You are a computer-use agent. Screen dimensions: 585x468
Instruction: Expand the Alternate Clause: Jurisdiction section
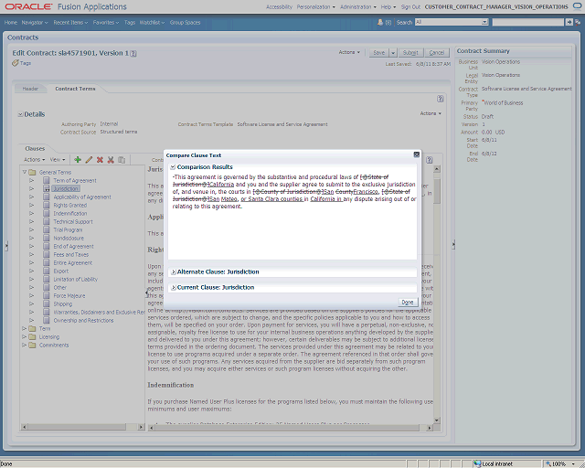click(x=174, y=272)
